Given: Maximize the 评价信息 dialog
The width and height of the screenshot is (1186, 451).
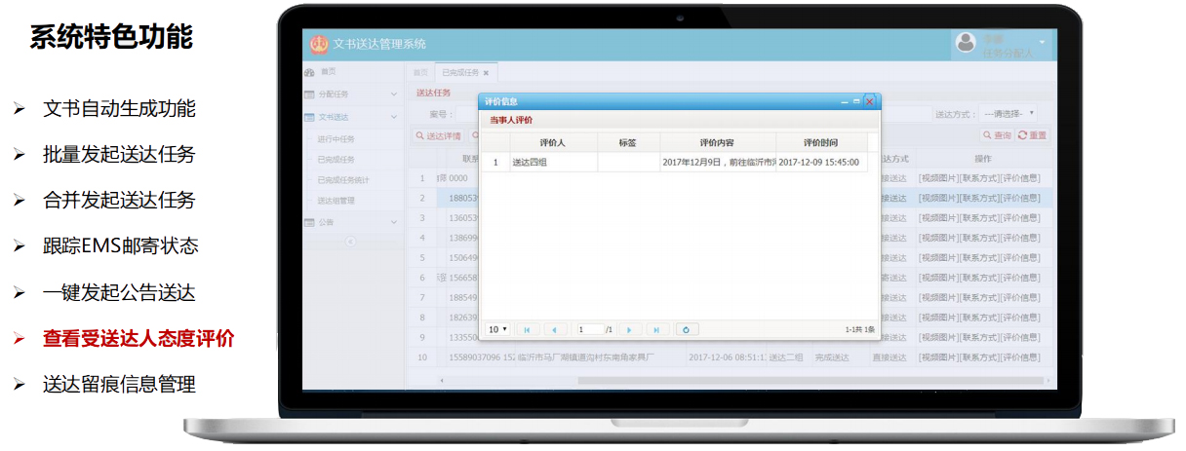Looking at the screenshot, I should tap(855, 101).
